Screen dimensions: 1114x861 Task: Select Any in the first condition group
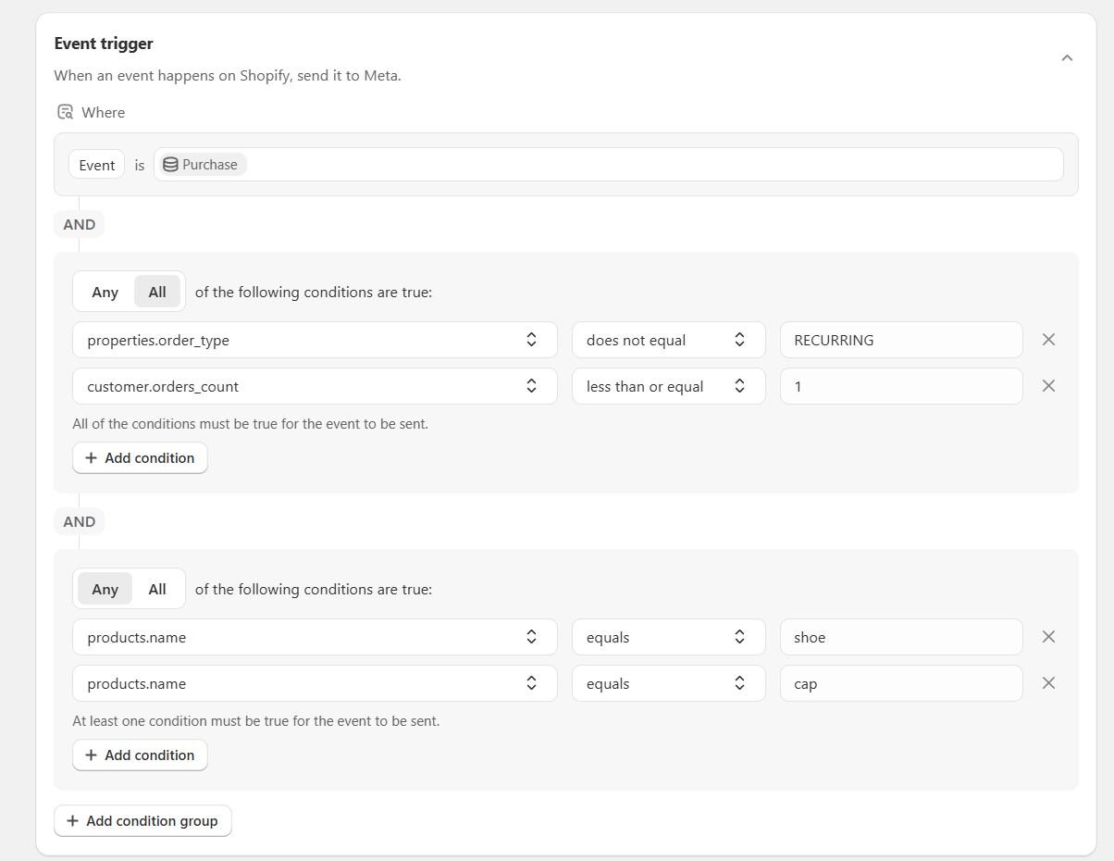[105, 292]
